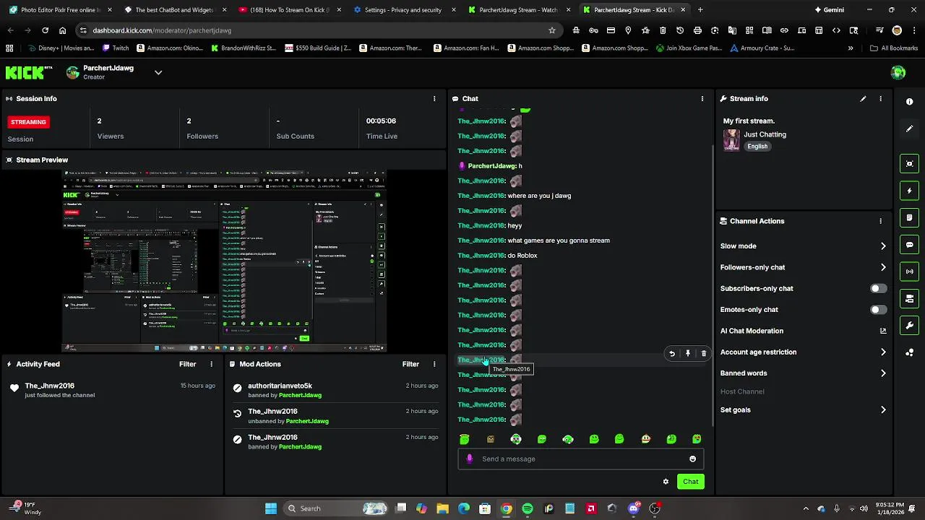Screen dimensions: 925x520
Task: Open Mod Actions three-dot menu
Action: [x=434, y=364]
